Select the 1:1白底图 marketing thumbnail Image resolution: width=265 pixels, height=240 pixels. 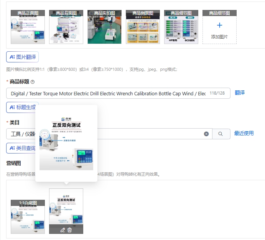click(x=28, y=217)
